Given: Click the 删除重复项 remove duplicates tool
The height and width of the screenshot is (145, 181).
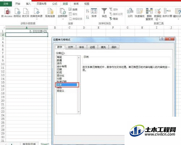Looking at the screenshot, I should [149, 14].
